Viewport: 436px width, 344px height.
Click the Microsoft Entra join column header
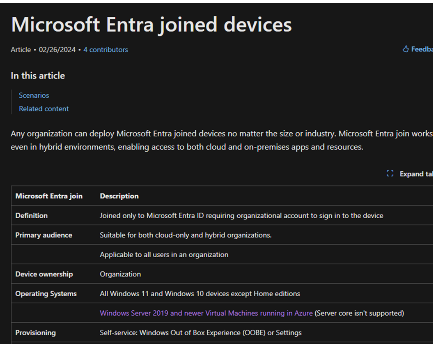click(x=49, y=196)
